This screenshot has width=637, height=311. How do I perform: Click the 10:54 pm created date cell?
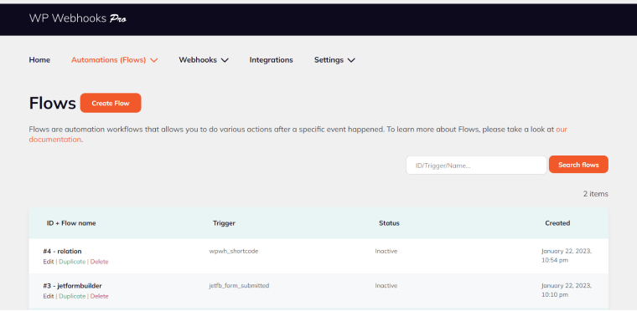coord(567,256)
